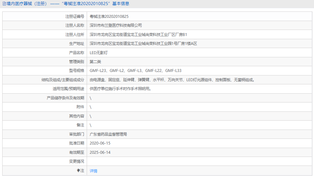The image size is (314, 177).
Task: Open the 详情 details link
Action: tap(93, 171)
